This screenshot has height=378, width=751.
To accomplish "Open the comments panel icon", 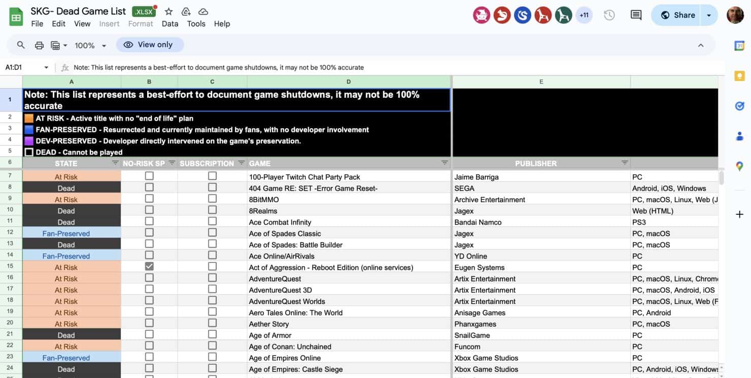I will click(636, 15).
